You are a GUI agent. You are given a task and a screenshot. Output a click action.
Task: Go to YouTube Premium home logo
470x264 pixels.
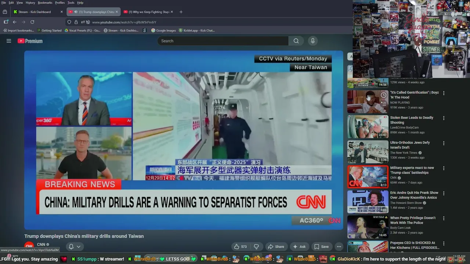[30, 41]
